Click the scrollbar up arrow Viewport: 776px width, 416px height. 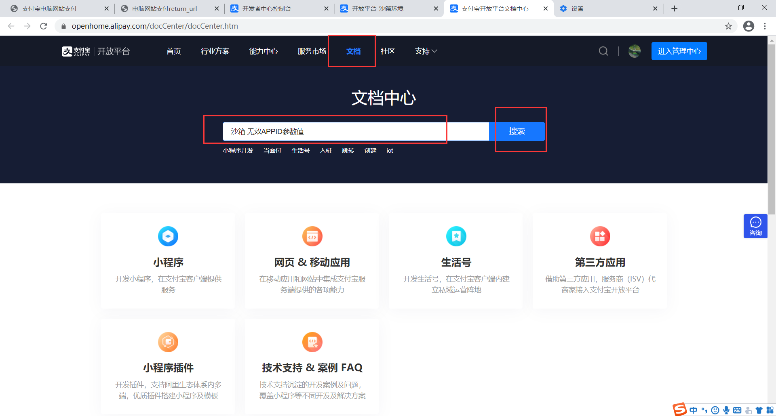click(x=772, y=40)
